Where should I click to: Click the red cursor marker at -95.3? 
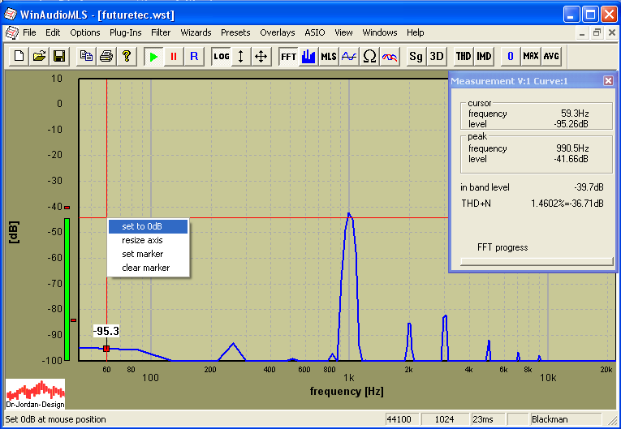(x=106, y=349)
